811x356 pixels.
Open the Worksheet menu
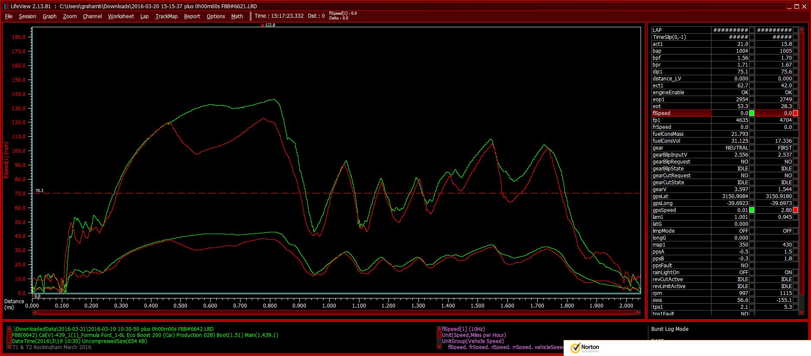click(x=121, y=16)
